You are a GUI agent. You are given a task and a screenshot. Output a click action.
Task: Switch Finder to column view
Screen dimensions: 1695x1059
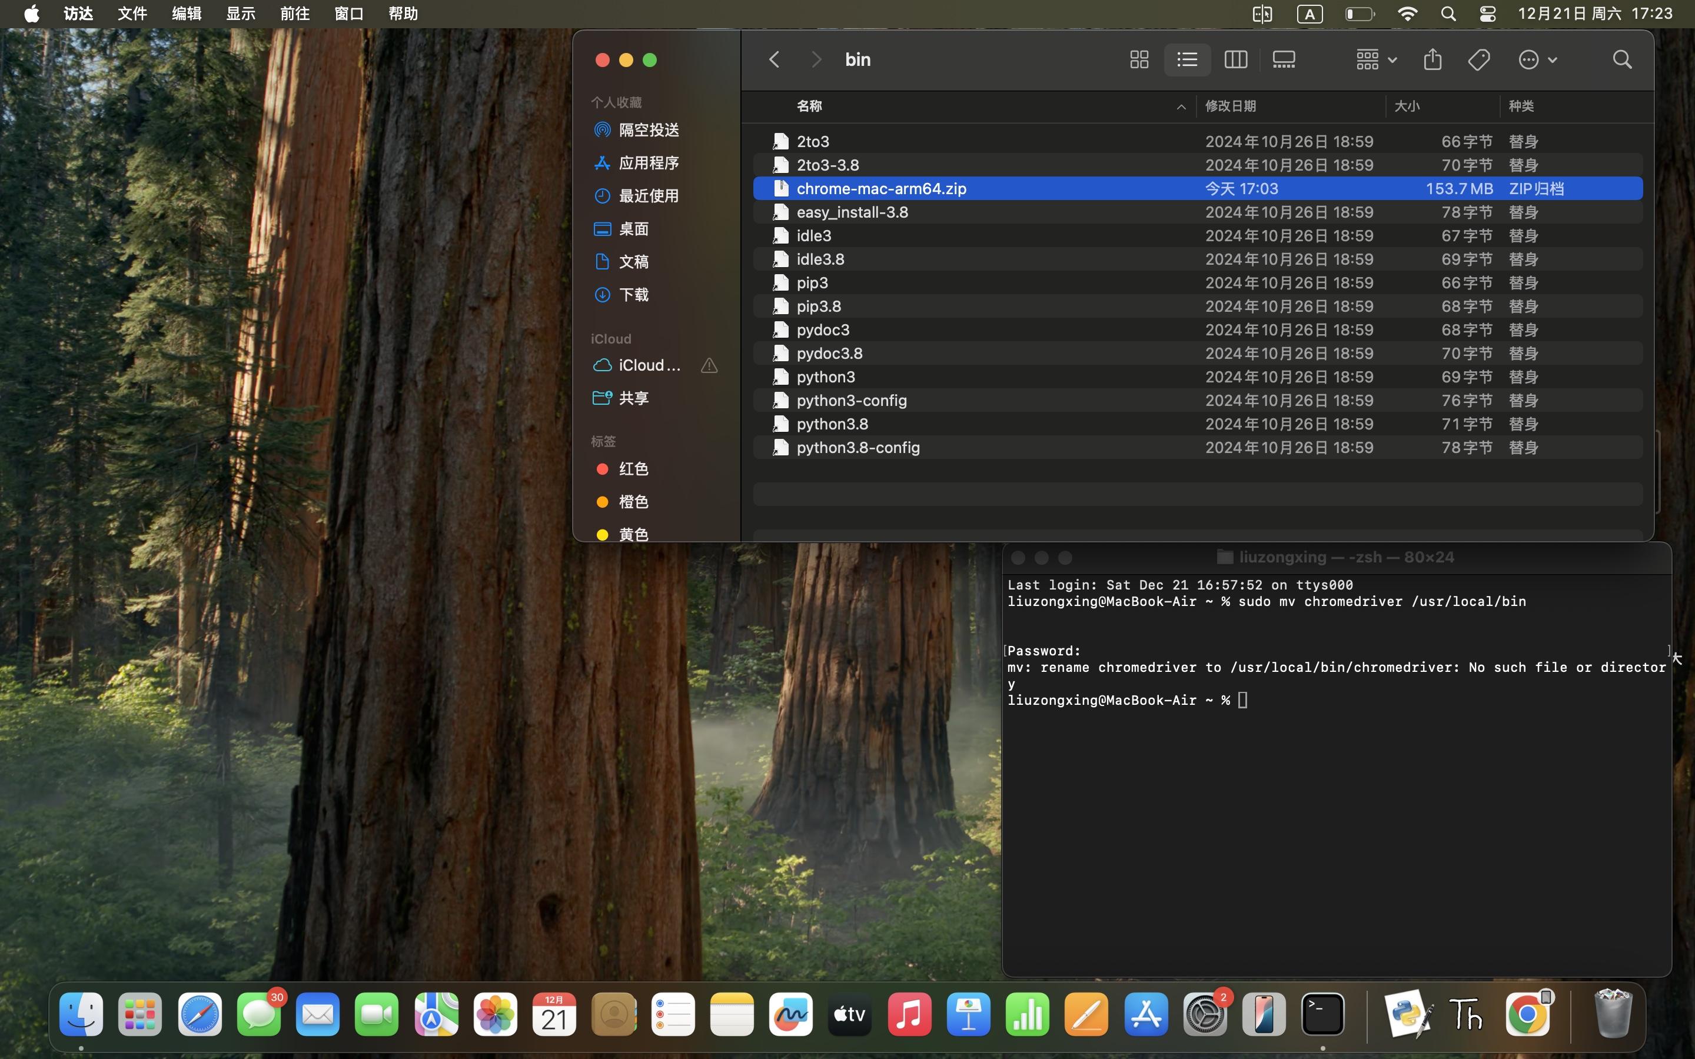click(x=1235, y=59)
